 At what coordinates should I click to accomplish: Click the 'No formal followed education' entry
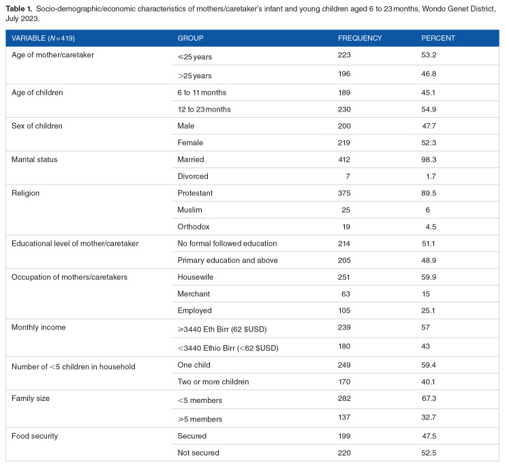click(227, 243)
